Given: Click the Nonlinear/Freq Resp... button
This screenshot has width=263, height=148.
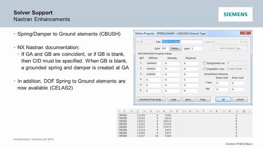Looking at the screenshot, I should point(151,99).
